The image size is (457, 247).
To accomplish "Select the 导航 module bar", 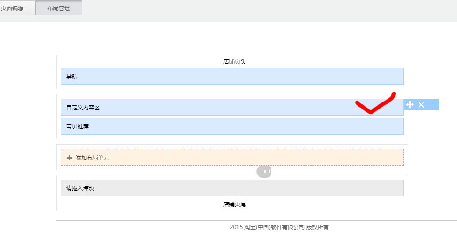I will coord(232,76).
